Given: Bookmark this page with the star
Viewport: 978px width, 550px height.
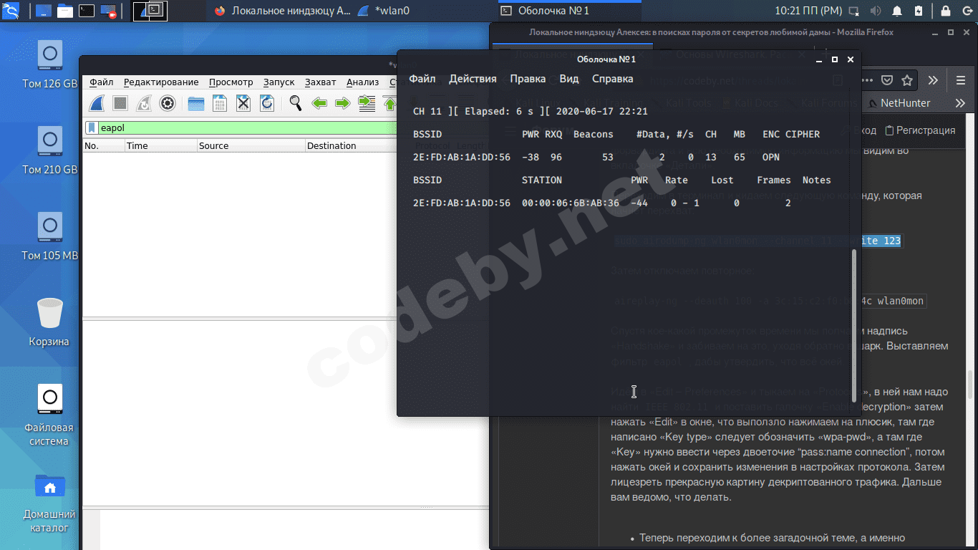Looking at the screenshot, I should [907, 80].
